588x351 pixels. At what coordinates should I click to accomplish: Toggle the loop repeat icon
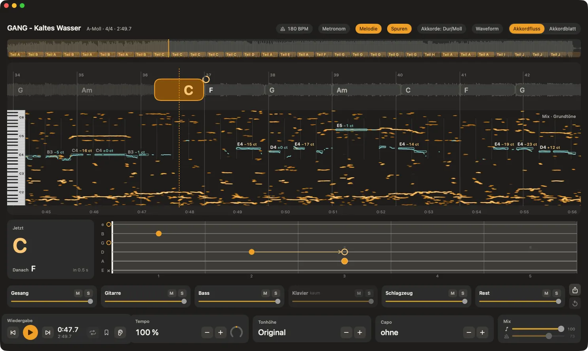[x=93, y=332]
